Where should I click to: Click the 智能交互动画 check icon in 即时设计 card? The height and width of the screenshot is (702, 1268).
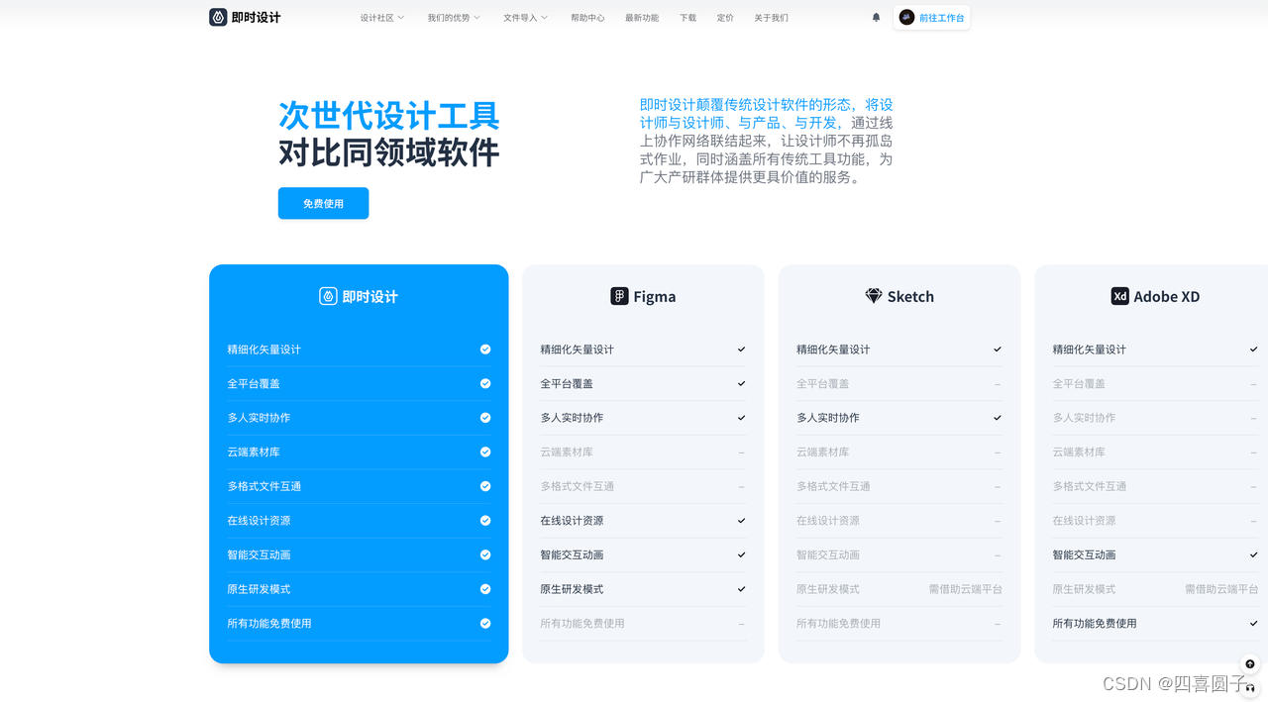point(485,554)
